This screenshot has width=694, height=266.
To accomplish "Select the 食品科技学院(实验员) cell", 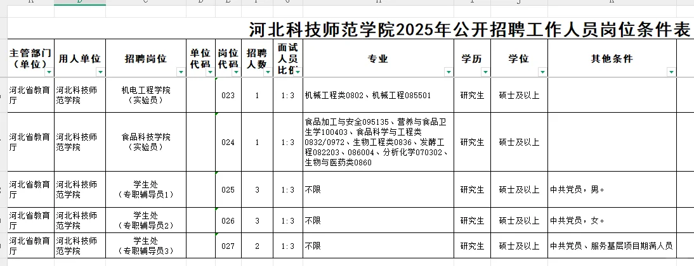I will (x=146, y=142).
